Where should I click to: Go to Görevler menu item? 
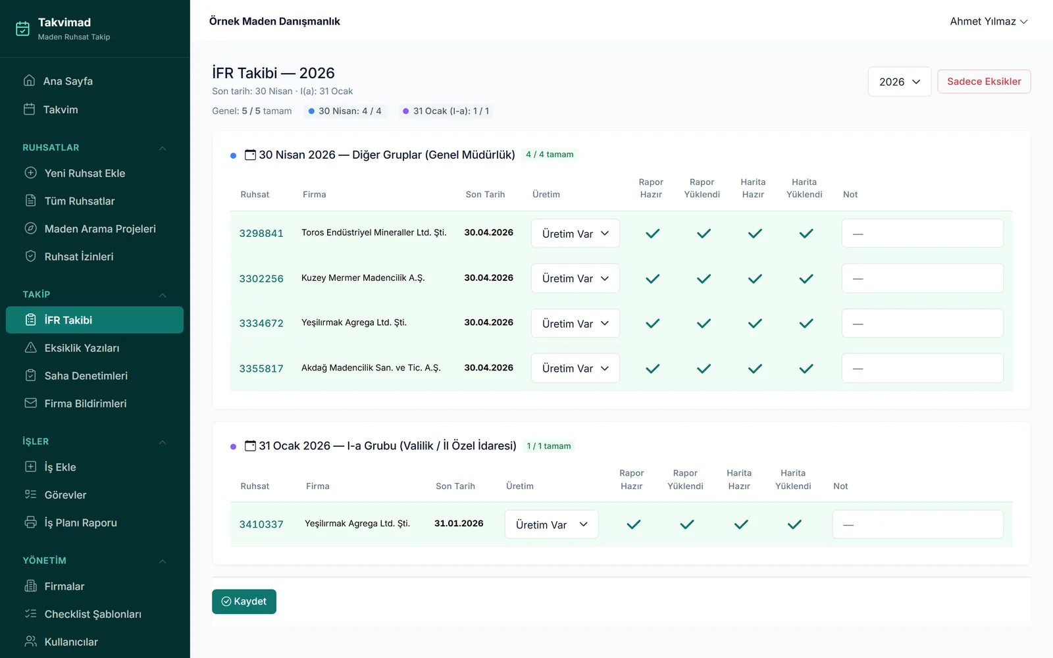(x=95, y=495)
